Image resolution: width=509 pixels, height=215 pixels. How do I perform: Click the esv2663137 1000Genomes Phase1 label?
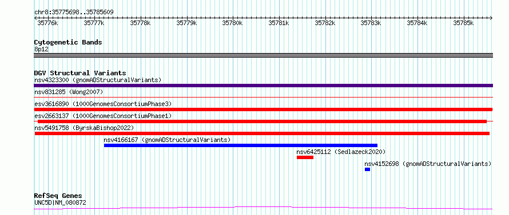(103, 116)
